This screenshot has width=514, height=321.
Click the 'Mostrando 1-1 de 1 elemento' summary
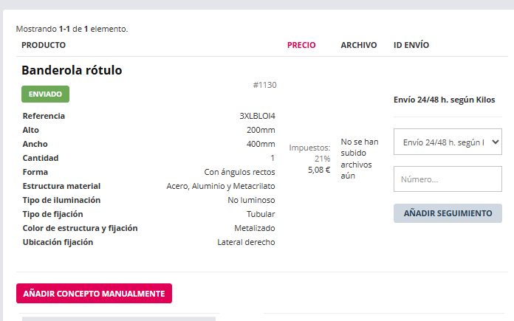[x=72, y=30]
